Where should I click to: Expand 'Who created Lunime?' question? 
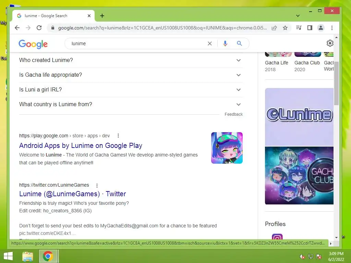pos(131,60)
